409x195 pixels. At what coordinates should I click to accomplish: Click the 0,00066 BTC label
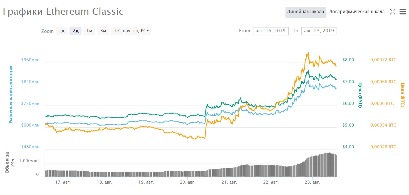pyautogui.click(x=383, y=82)
